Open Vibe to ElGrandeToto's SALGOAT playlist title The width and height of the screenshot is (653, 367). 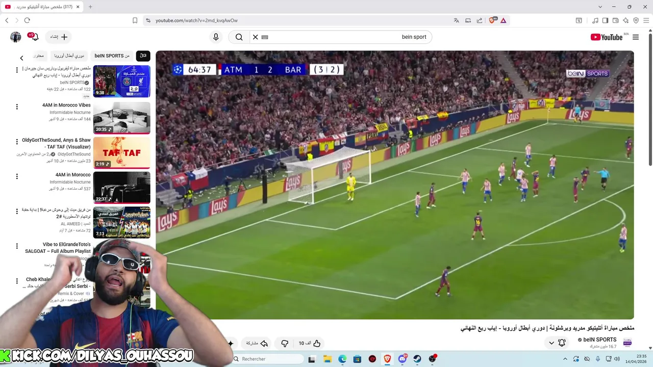58,248
